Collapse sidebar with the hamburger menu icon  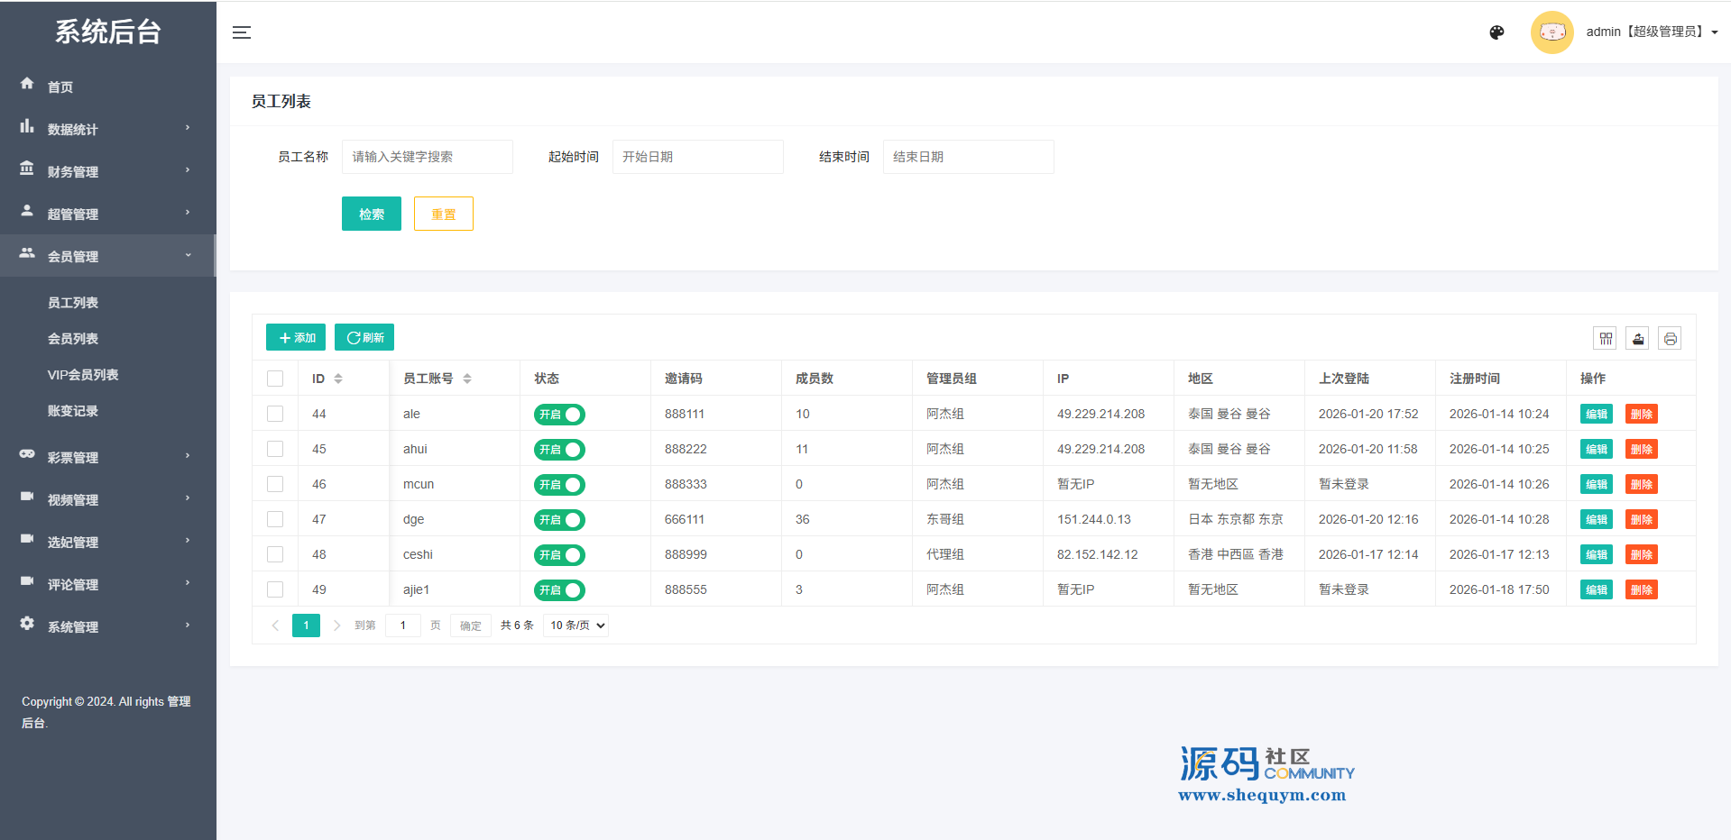[x=242, y=32]
